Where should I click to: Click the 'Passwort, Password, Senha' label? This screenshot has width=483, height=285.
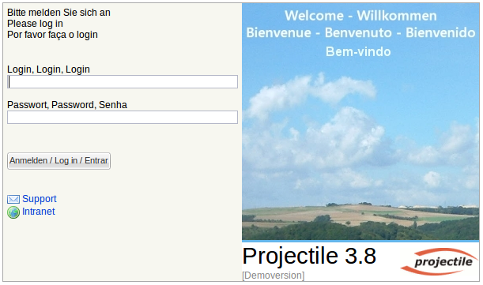67,105
